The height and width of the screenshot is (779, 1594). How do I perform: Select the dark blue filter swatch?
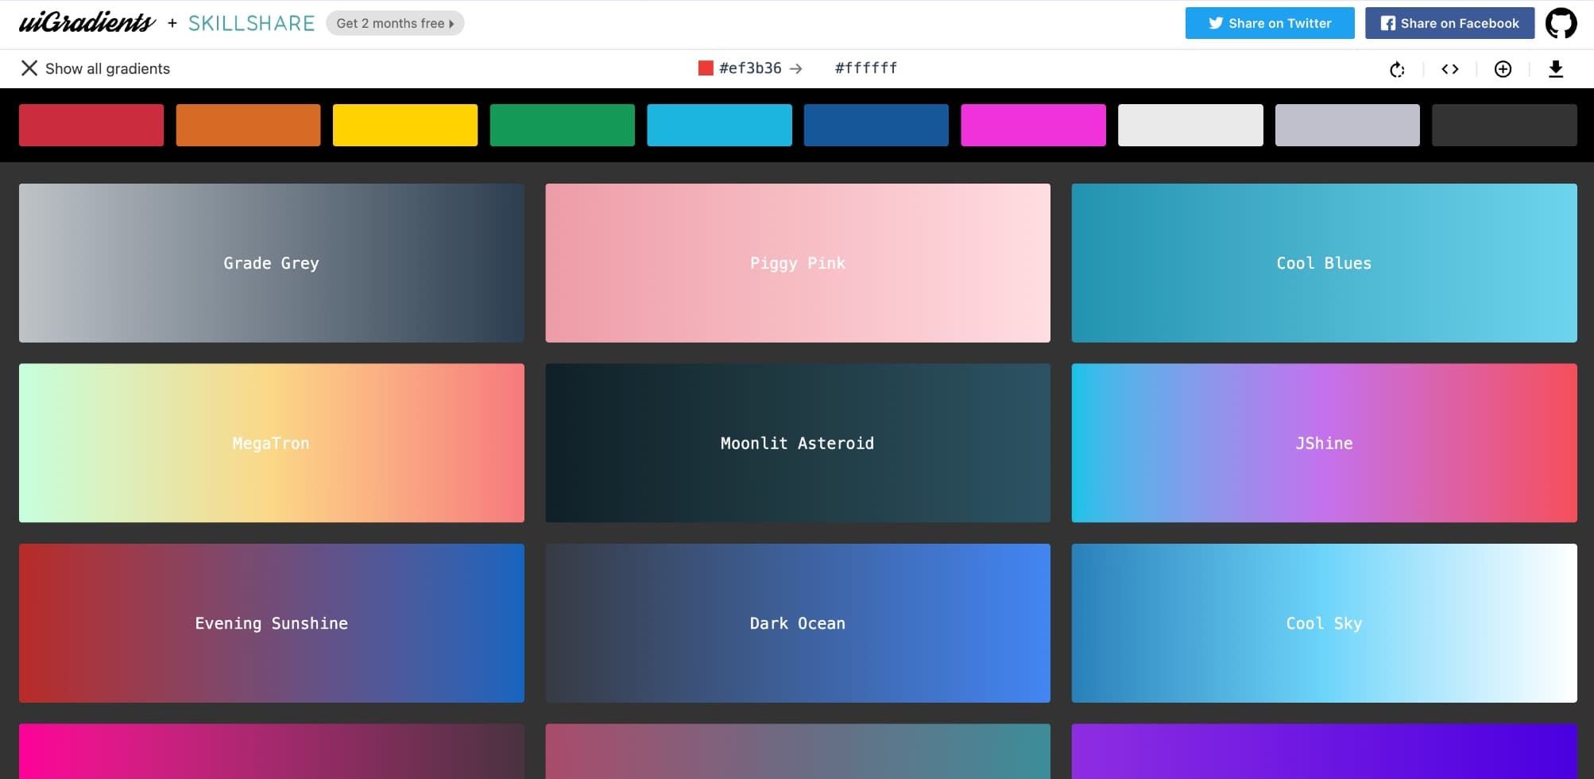tap(876, 125)
